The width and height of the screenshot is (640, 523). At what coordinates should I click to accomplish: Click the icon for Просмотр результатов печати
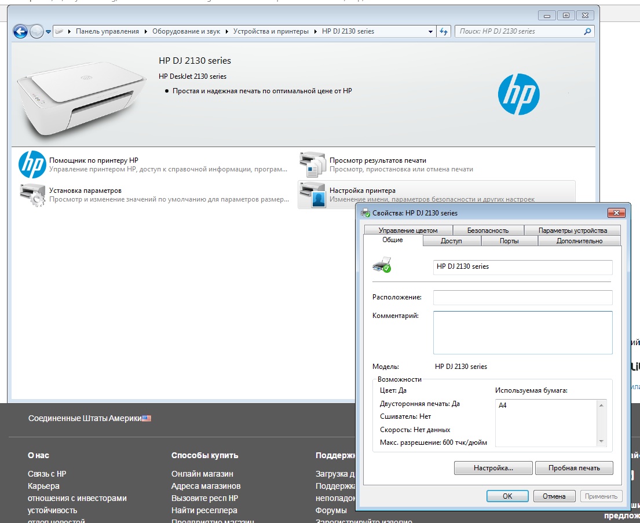[312, 164]
